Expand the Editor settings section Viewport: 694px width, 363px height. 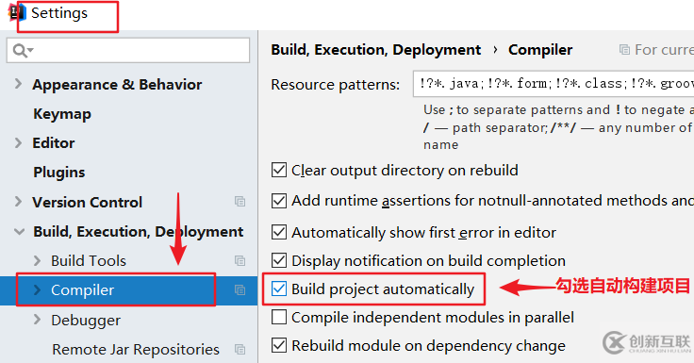18,142
